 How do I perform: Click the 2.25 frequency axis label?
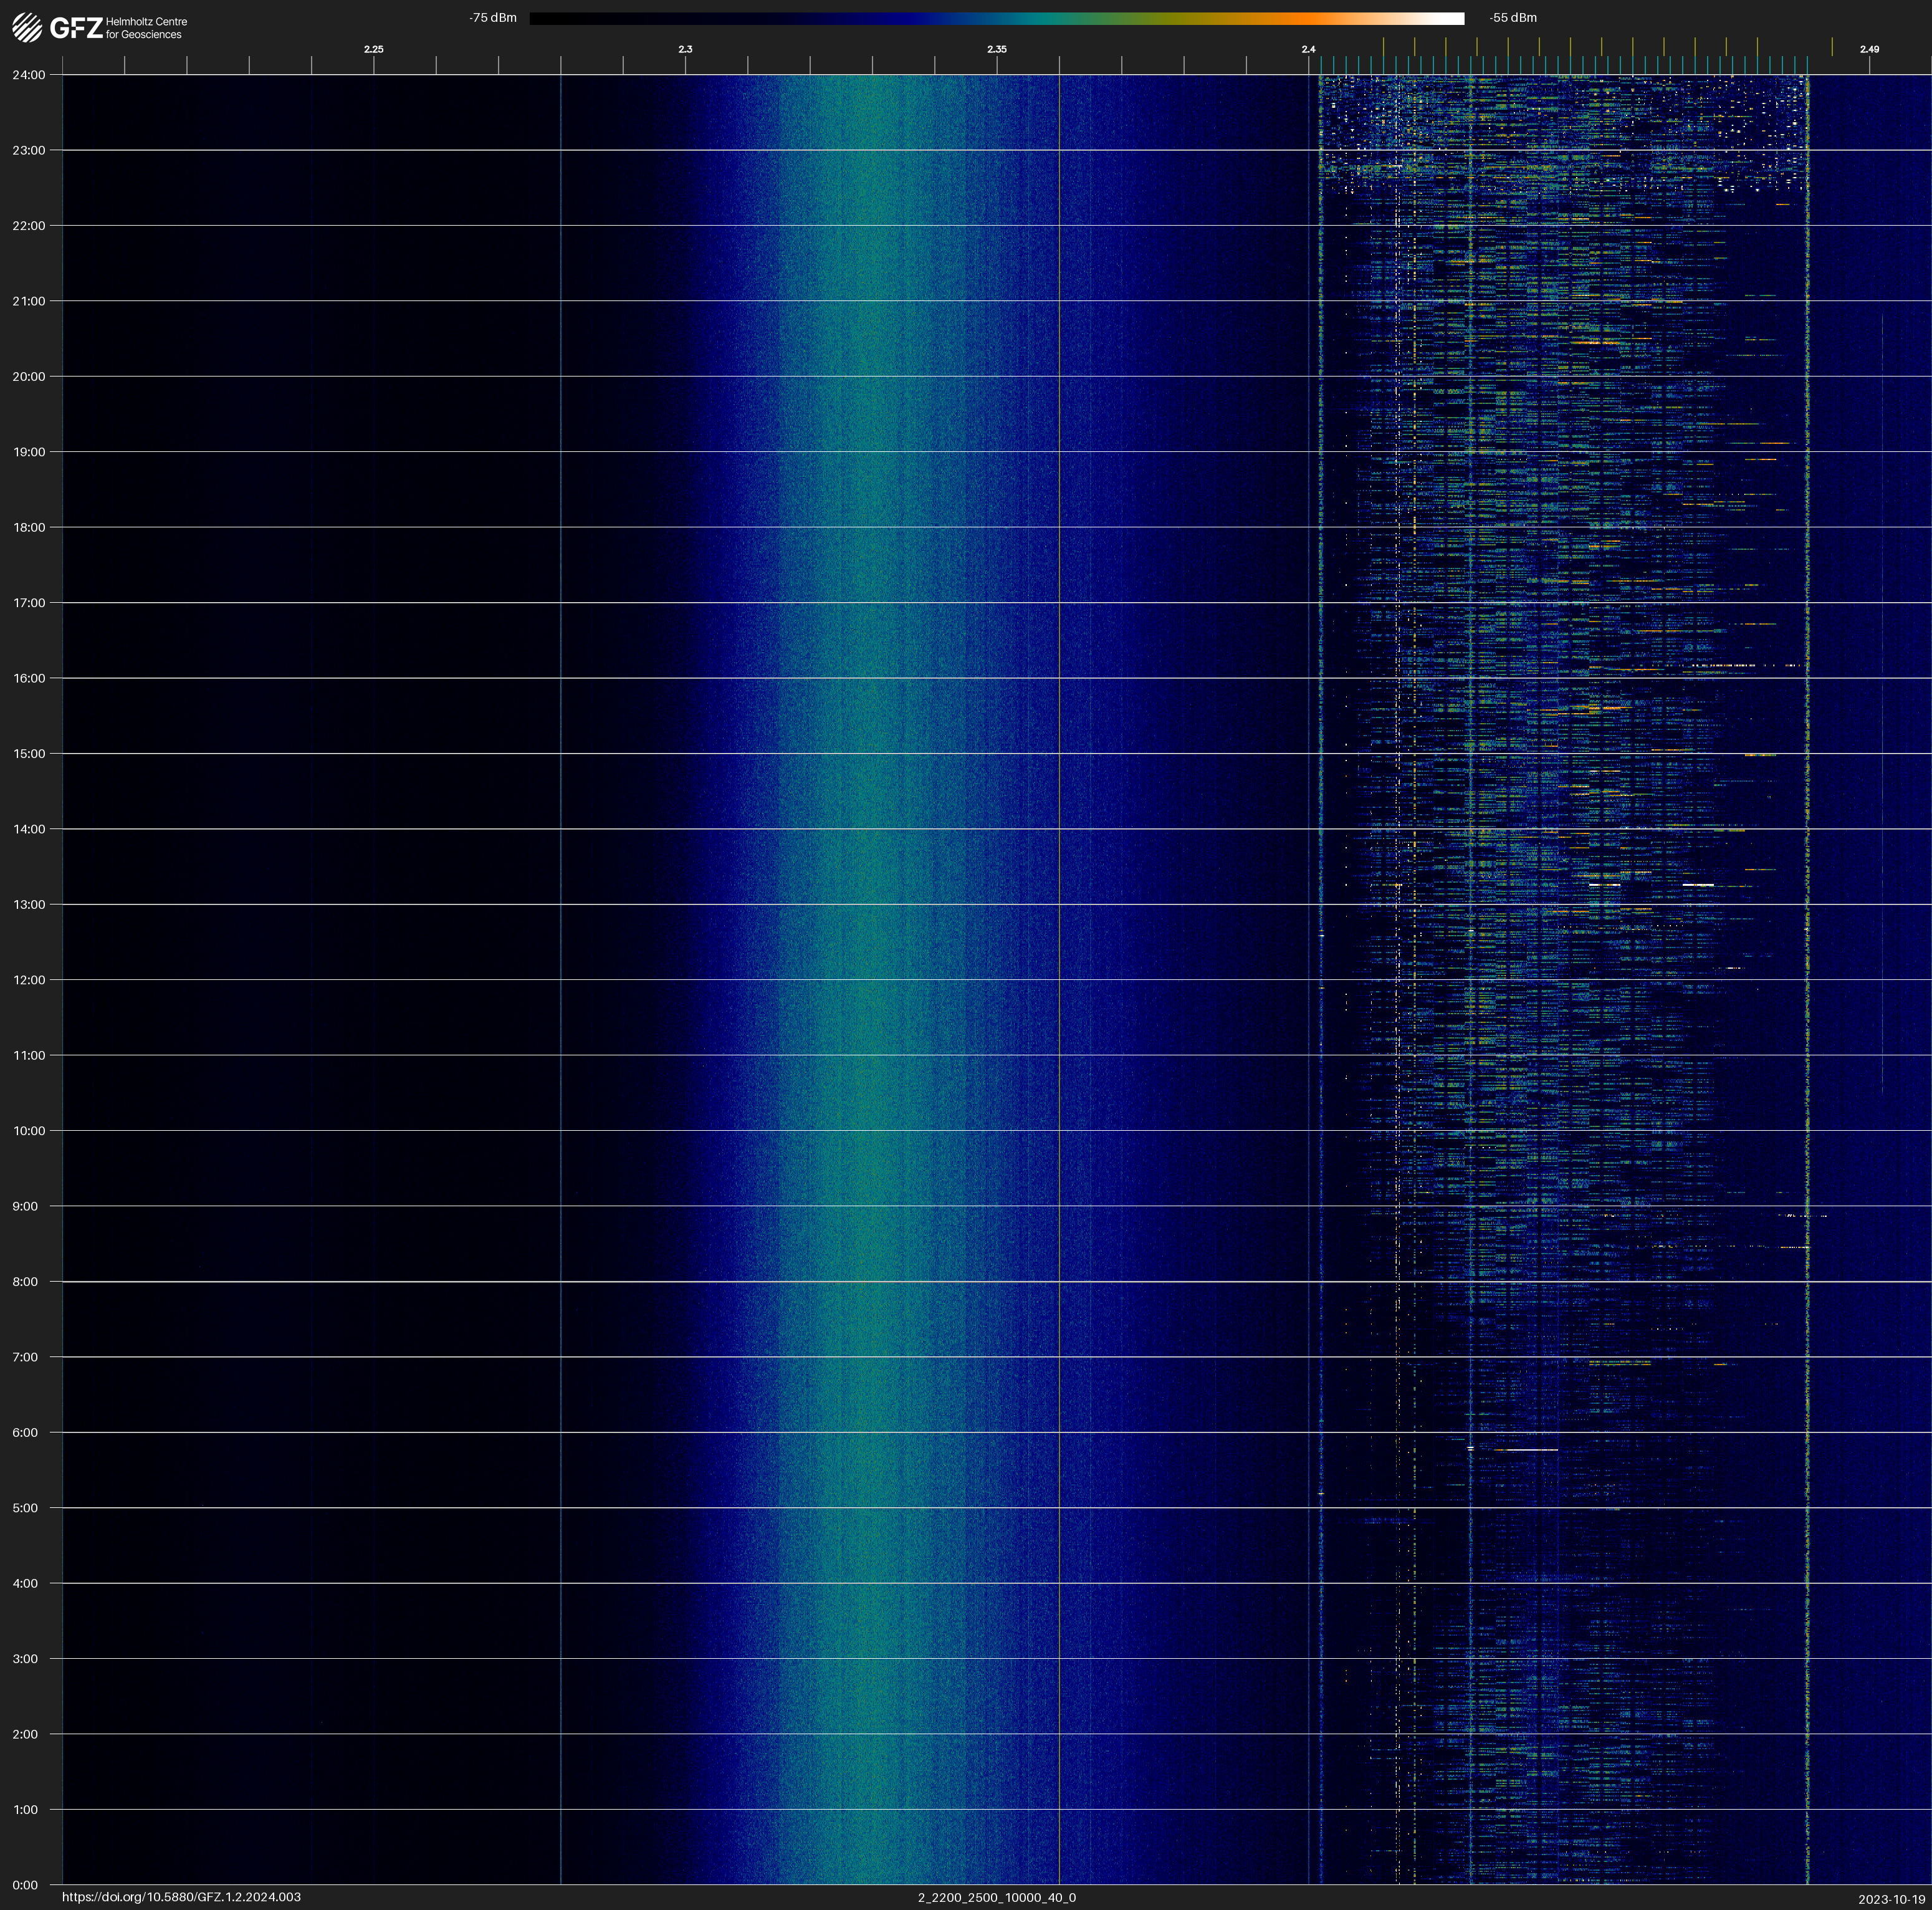(373, 49)
